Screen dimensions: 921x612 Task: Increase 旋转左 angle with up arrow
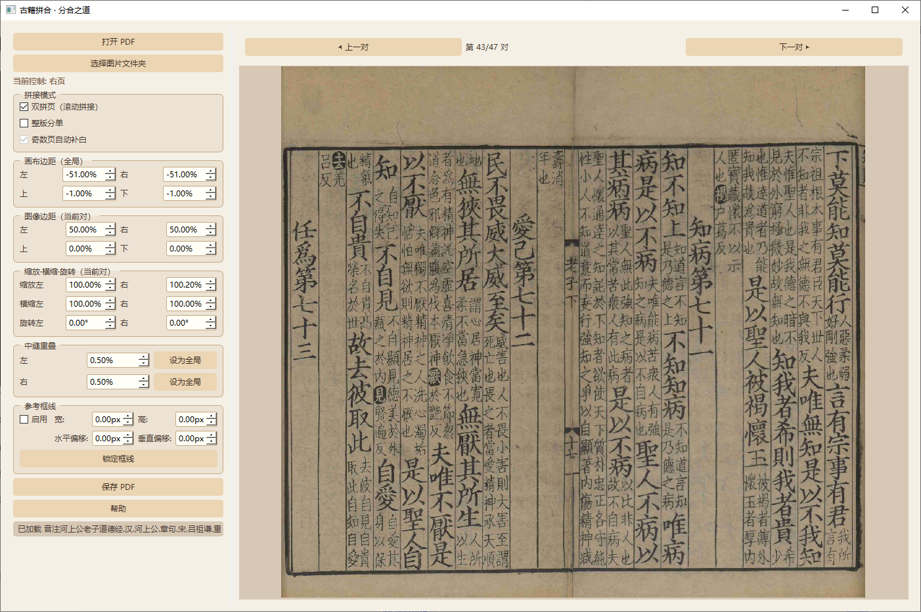110,320
